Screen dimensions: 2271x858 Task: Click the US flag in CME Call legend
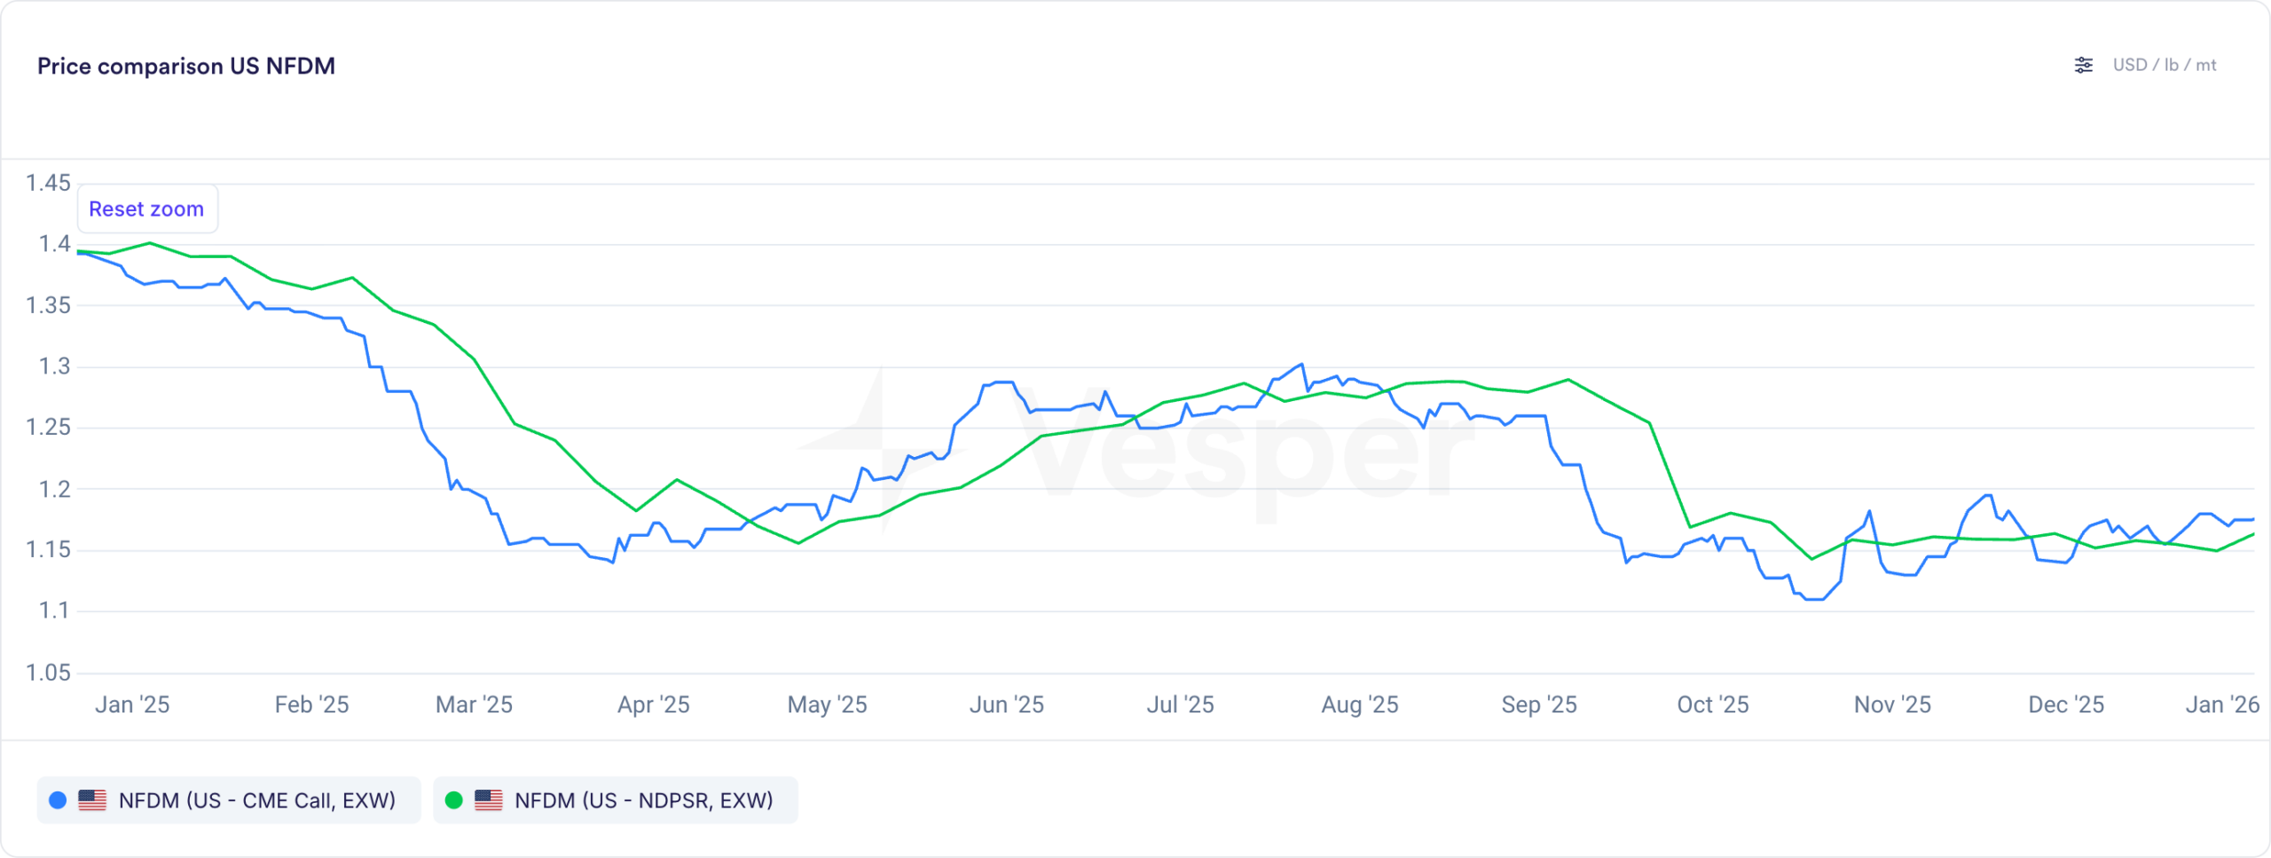[x=92, y=800]
